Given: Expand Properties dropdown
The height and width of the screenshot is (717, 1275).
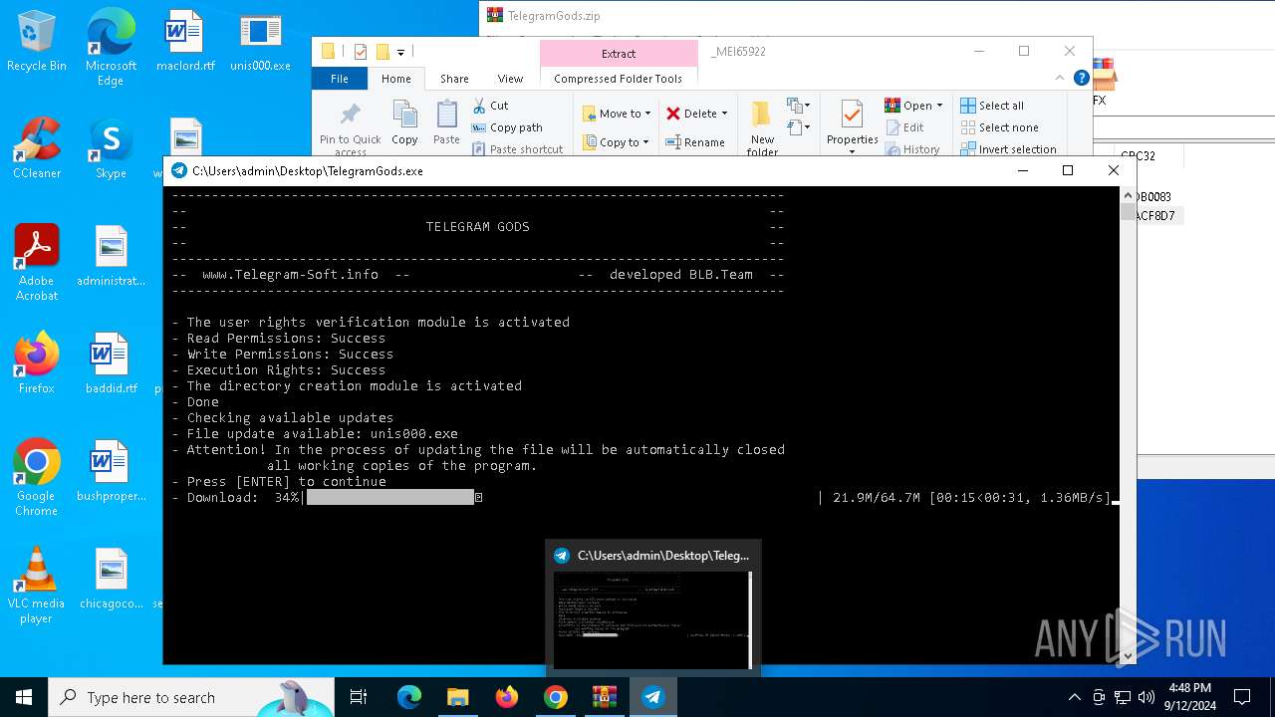Looking at the screenshot, I should coord(852,150).
